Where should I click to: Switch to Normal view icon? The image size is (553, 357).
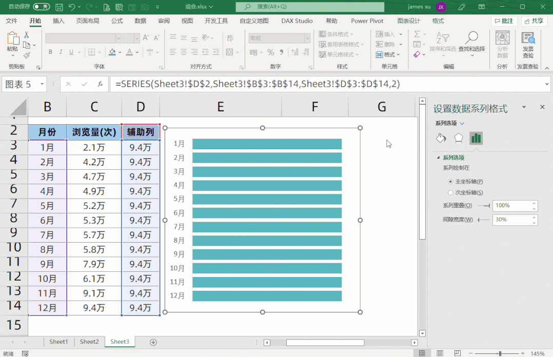coord(422,353)
